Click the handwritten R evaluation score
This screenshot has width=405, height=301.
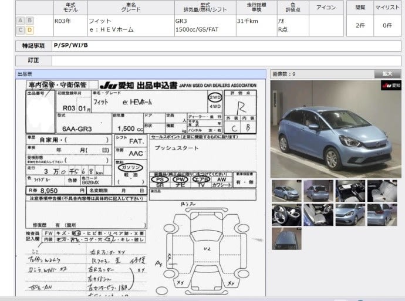[241, 107]
